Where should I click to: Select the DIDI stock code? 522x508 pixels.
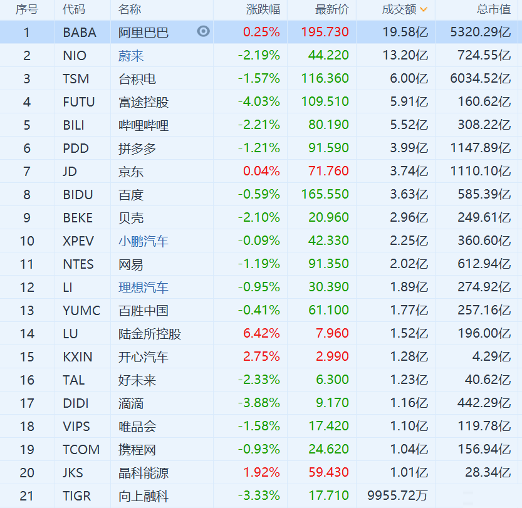(x=76, y=403)
